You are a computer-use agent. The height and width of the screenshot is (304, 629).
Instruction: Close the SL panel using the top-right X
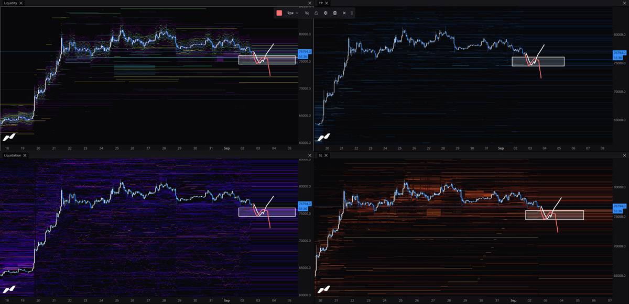625,155
